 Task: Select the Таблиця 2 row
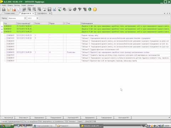tap(88, 41)
